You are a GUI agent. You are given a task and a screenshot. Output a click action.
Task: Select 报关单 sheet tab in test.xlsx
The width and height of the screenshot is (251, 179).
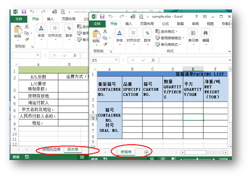pos(72,150)
